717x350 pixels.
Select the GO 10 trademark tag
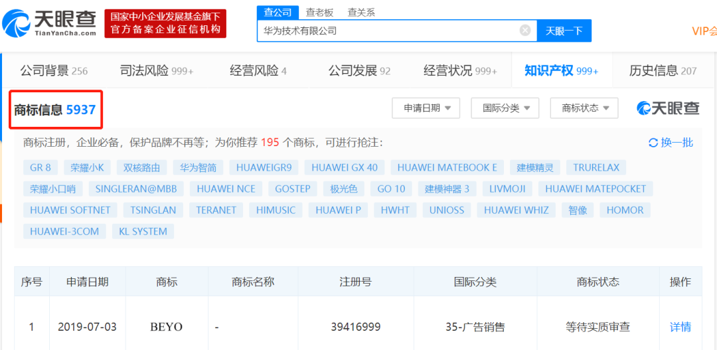click(391, 189)
